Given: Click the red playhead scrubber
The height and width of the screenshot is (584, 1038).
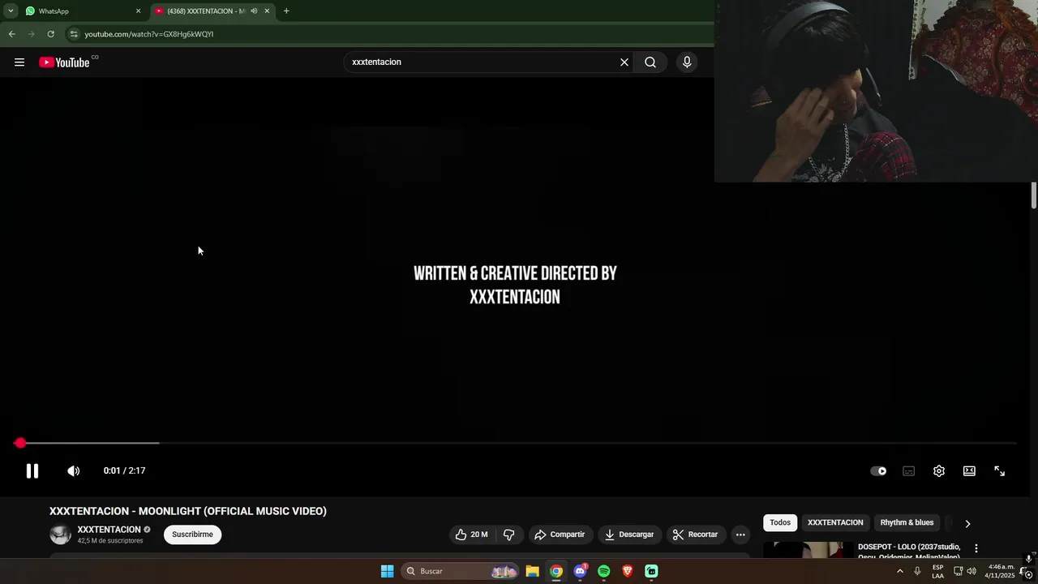Looking at the screenshot, I should [x=20, y=443].
